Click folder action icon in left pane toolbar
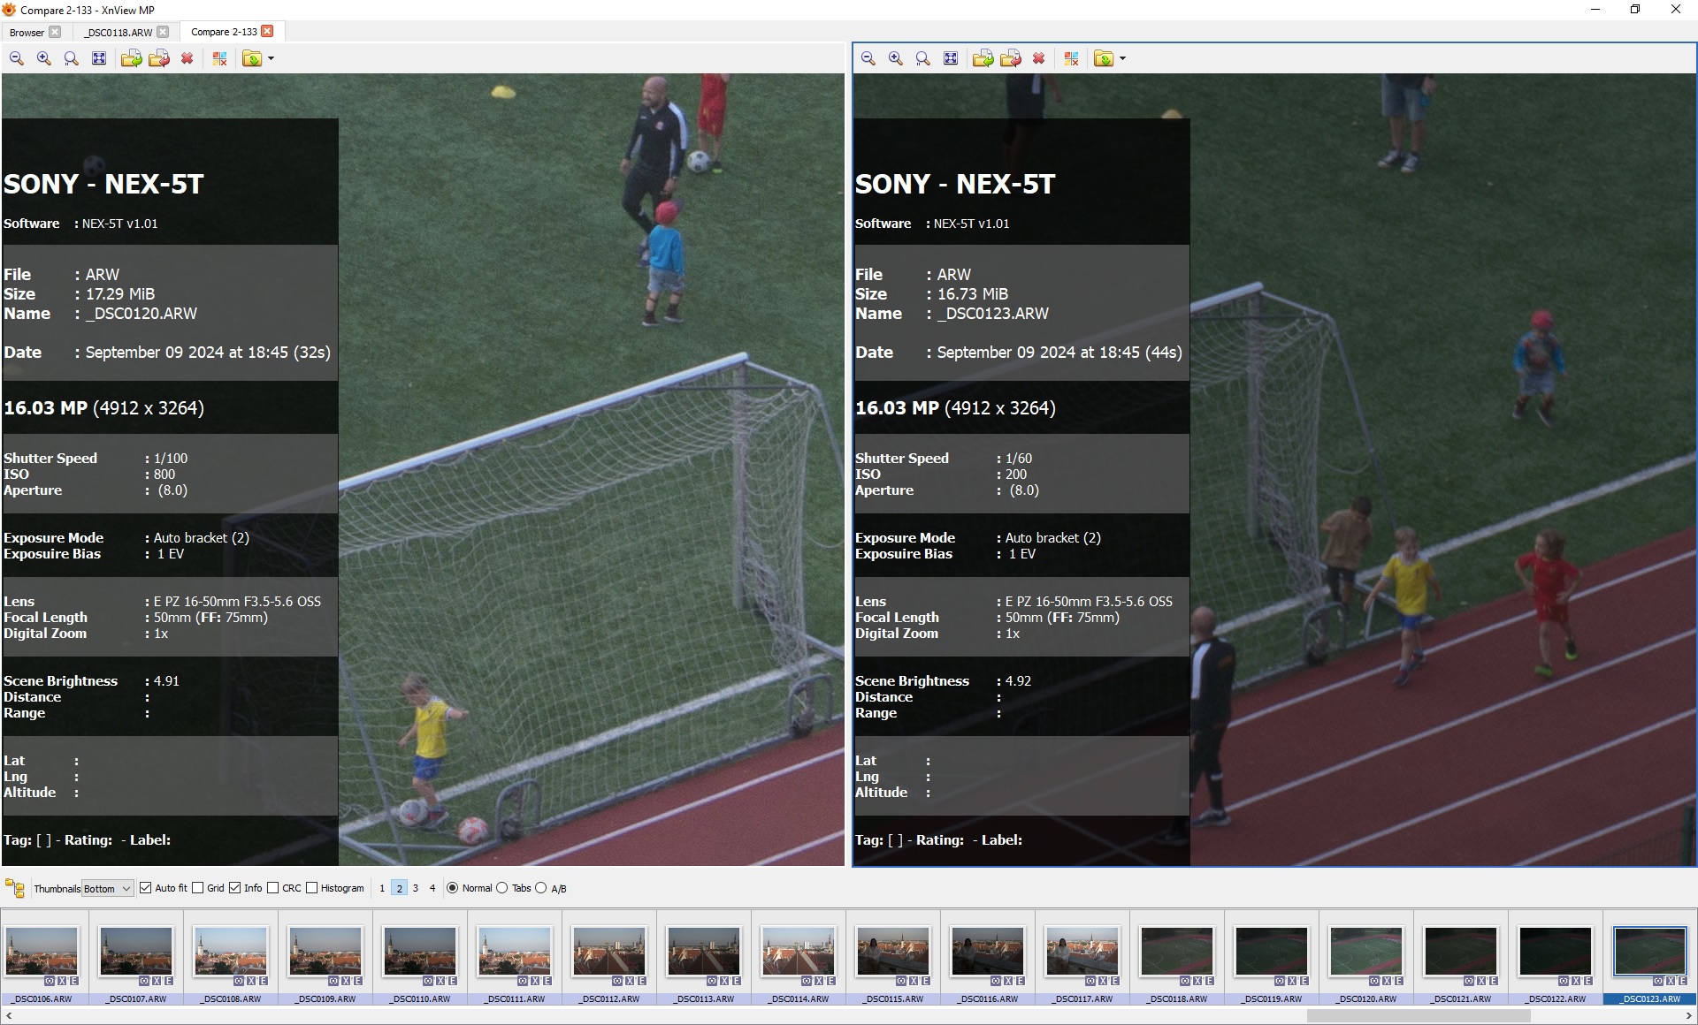1698x1025 pixels. (252, 58)
